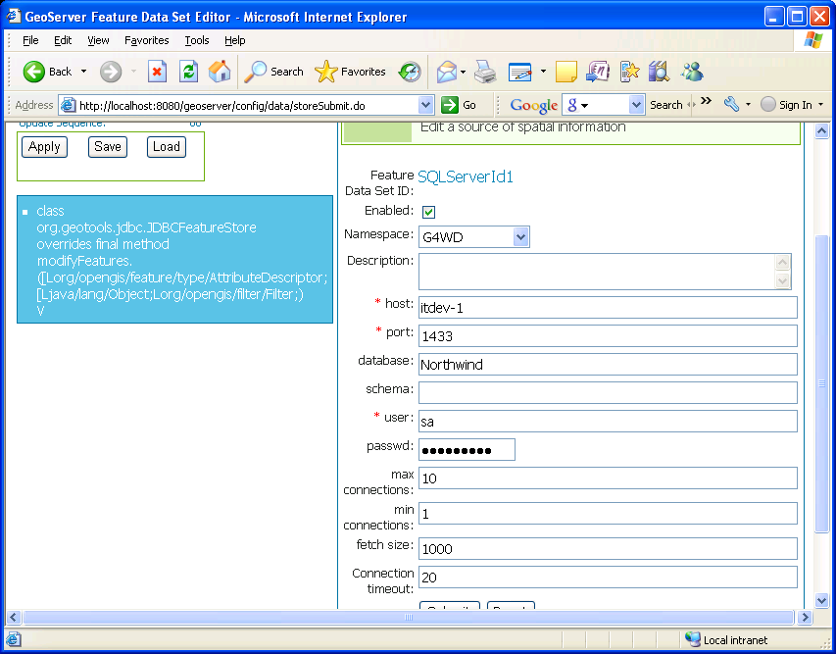Click the vertical page scrollbar thumb
836x654 pixels.
(821, 383)
